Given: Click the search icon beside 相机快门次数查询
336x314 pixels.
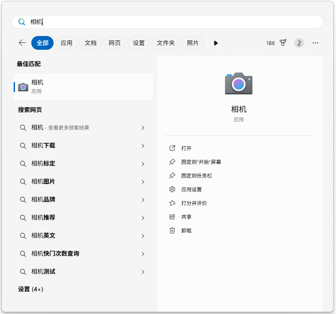Looking at the screenshot, I should click(23, 254).
